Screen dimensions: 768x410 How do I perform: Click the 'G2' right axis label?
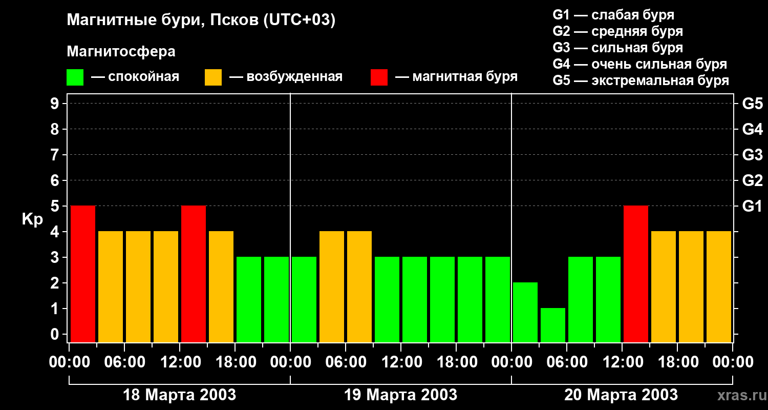pos(752,180)
